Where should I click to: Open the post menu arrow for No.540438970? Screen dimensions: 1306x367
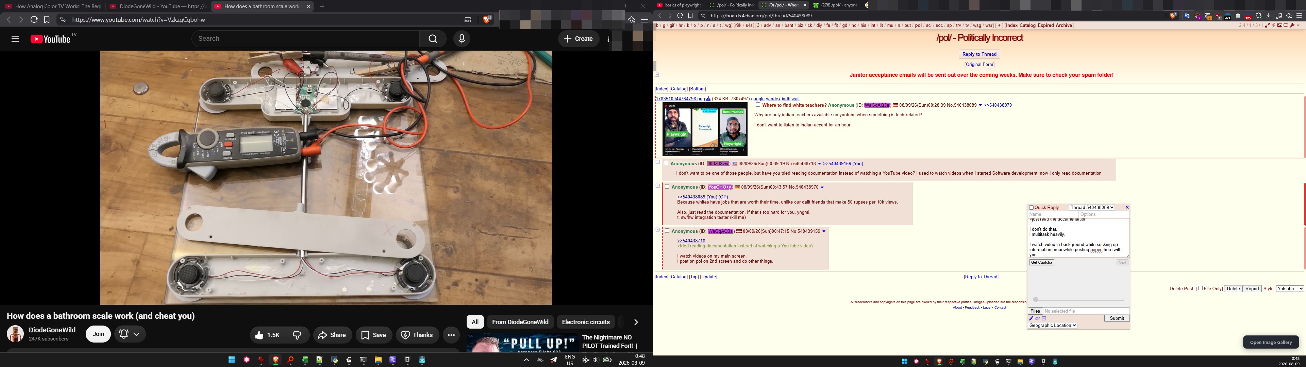click(x=822, y=188)
